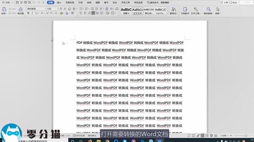Click the Format Painter (格式刷) icon
Screen dimensions: 254x142
tap(20, 10)
